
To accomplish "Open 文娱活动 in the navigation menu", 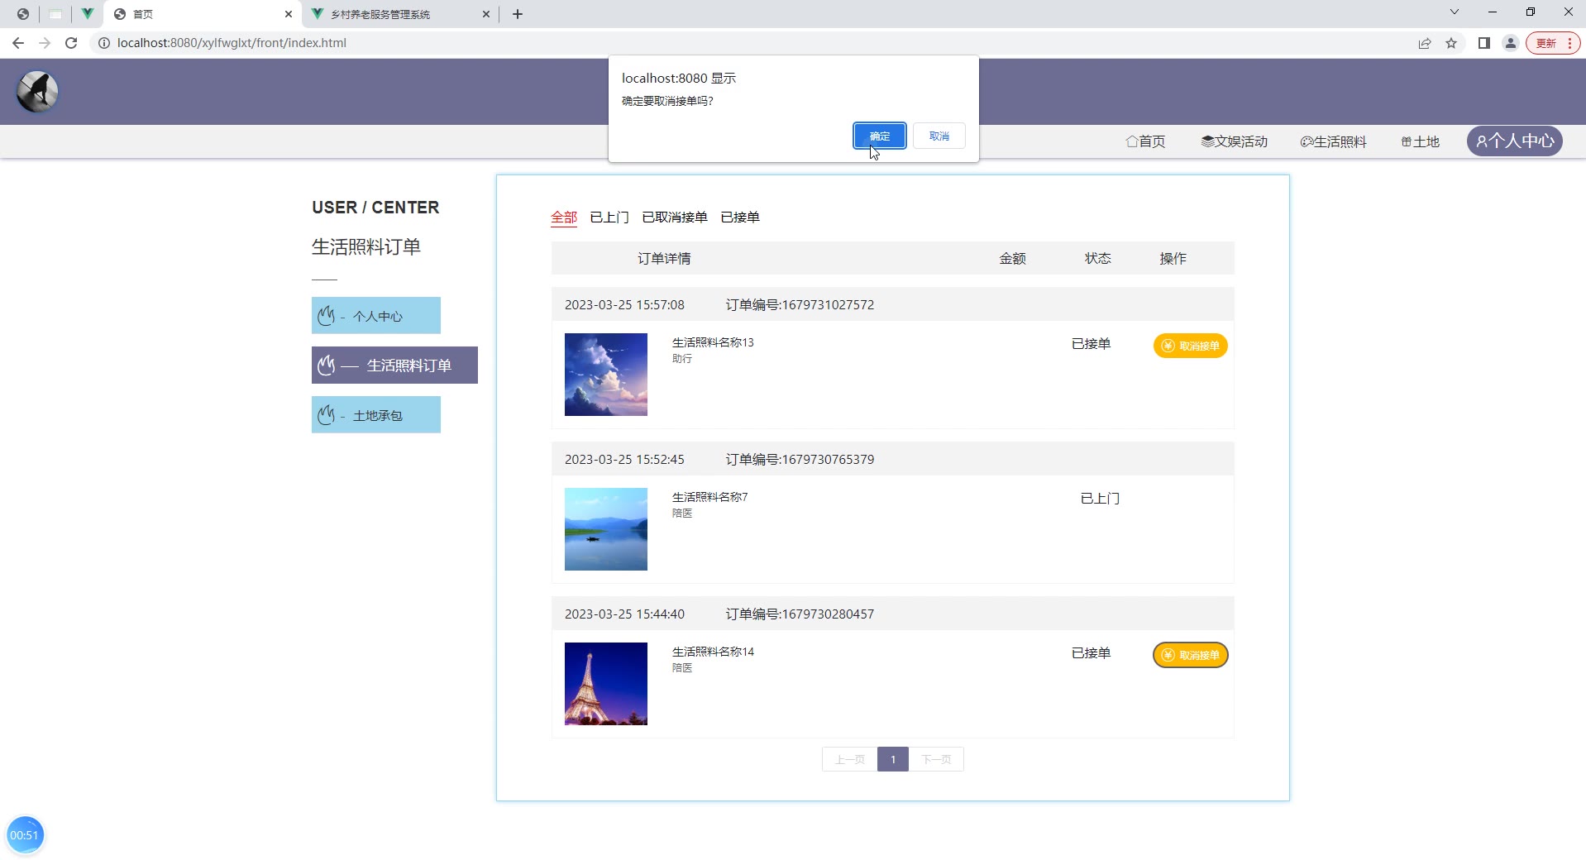I will [x=1234, y=141].
